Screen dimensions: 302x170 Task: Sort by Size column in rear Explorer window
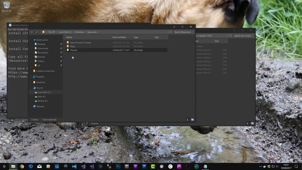[217, 41]
